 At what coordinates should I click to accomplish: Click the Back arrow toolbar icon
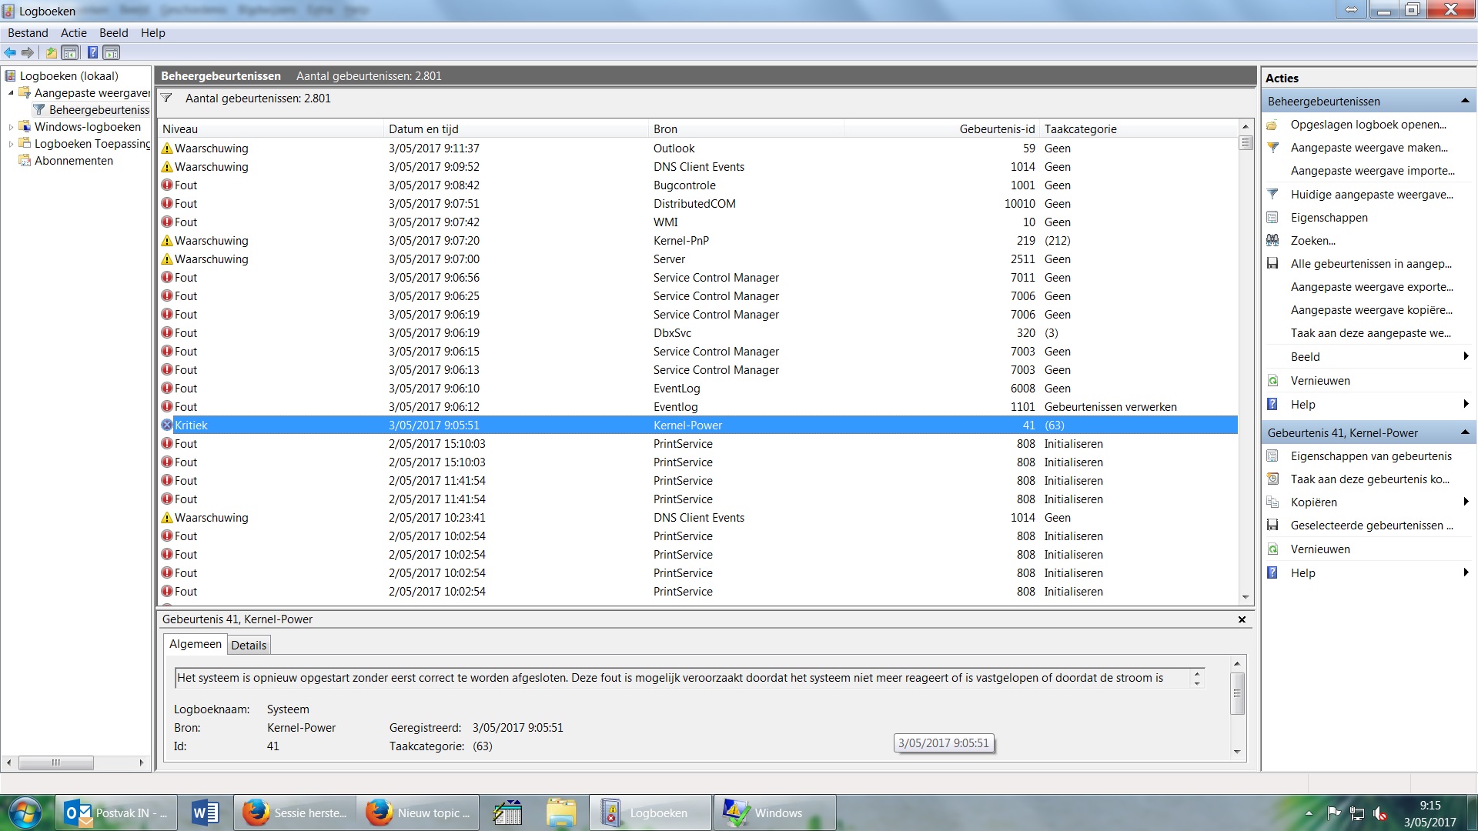[10, 52]
